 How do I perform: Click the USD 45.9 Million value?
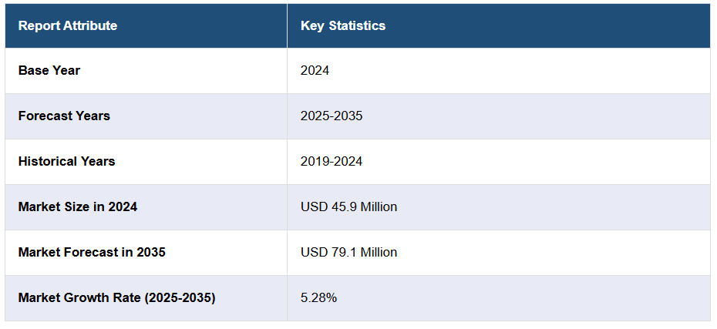[348, 206]
